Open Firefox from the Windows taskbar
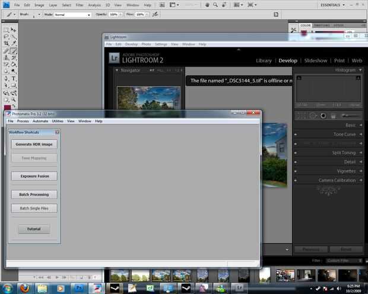This screenshot has height=294, width=368. point(24,288)
